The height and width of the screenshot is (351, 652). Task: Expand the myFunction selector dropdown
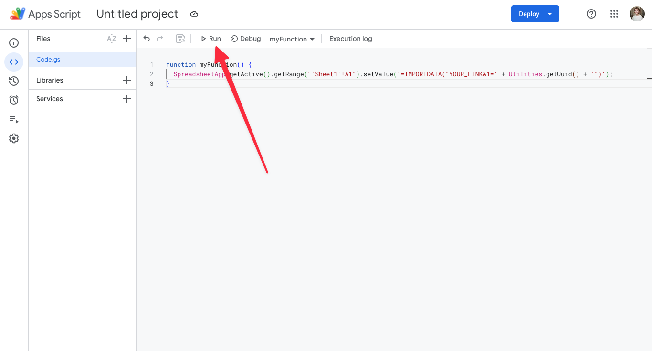pos(292,39)
